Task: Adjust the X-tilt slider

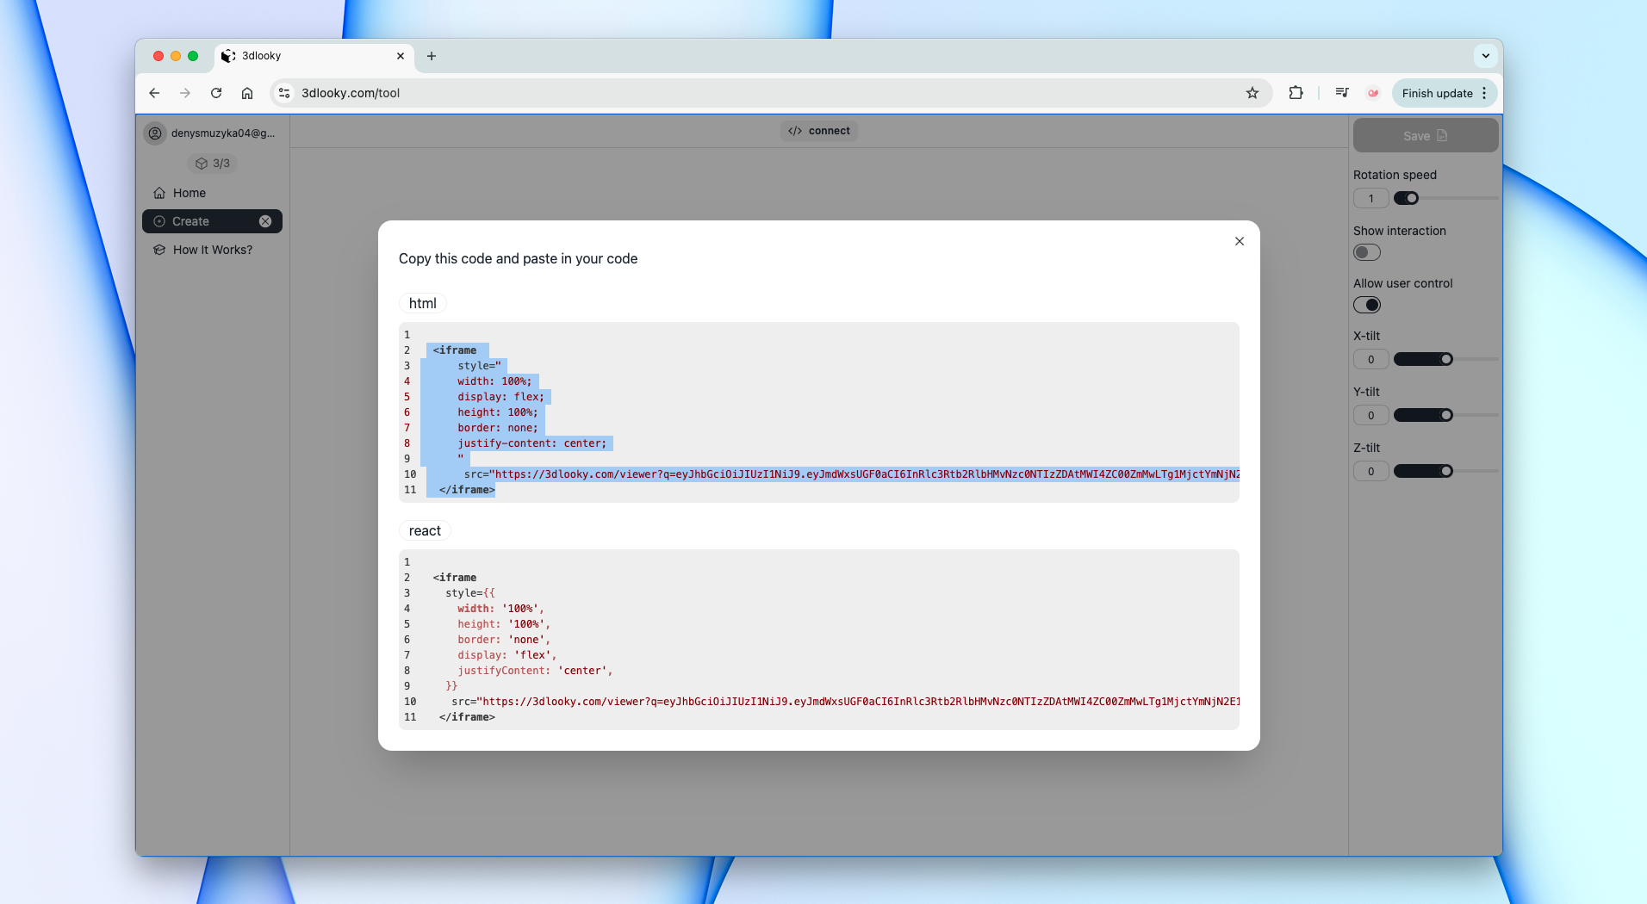Action: 1446,359
